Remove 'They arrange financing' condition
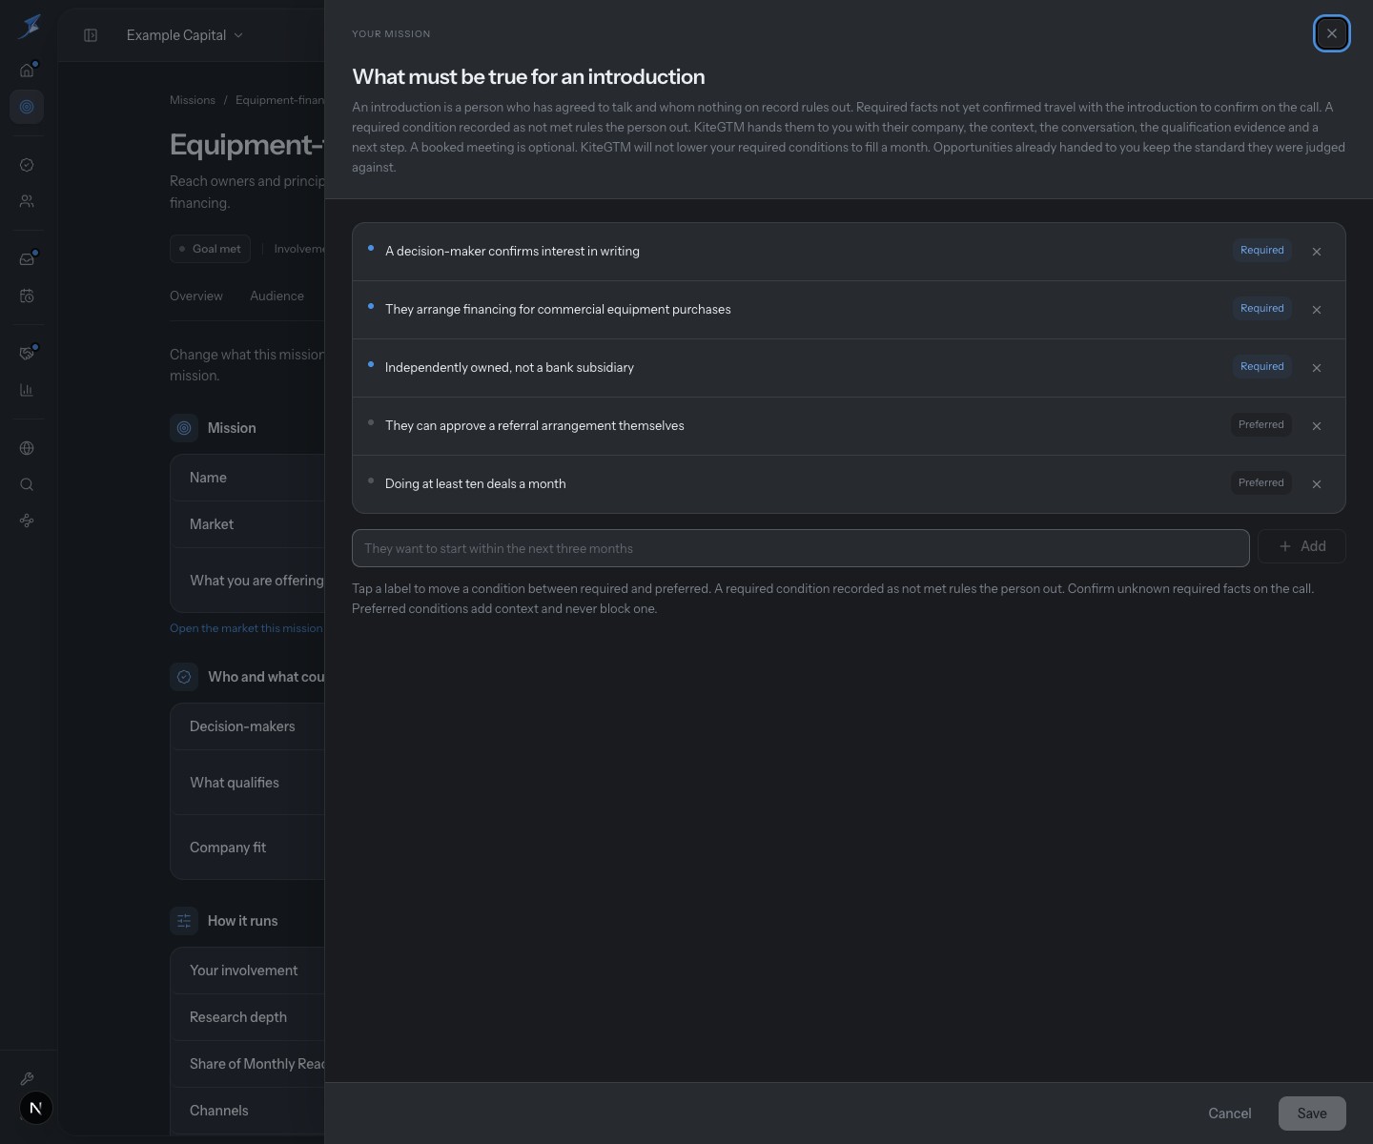The width and height of the screenshot is (1373, 1144). coord(1317,310)
